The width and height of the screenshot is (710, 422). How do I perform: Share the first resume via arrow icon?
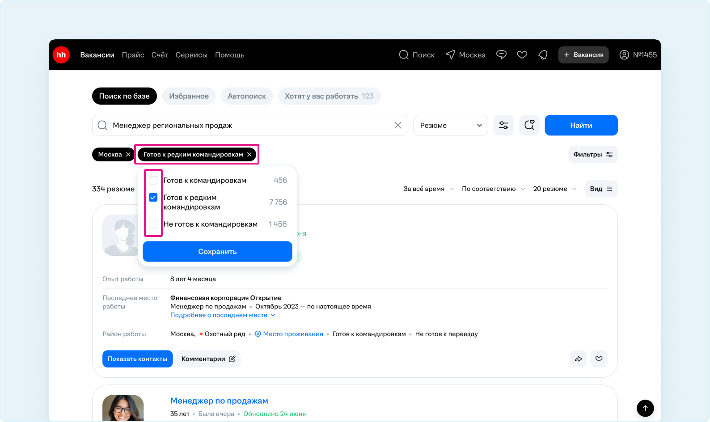coord(578,359)
